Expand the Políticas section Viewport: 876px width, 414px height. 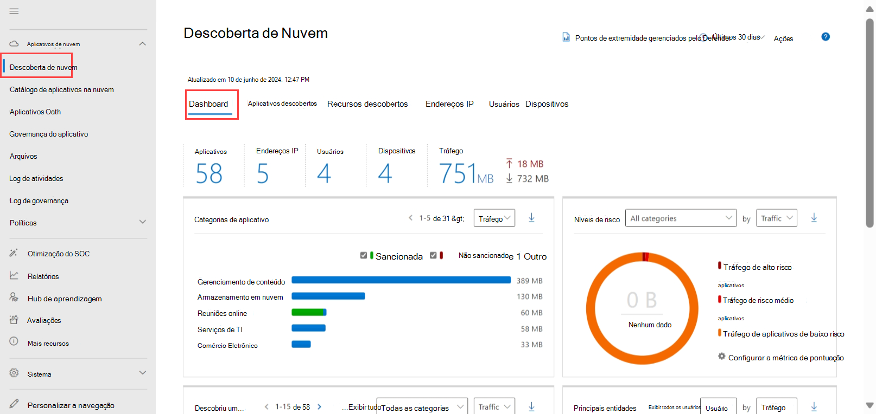(142, 222)
